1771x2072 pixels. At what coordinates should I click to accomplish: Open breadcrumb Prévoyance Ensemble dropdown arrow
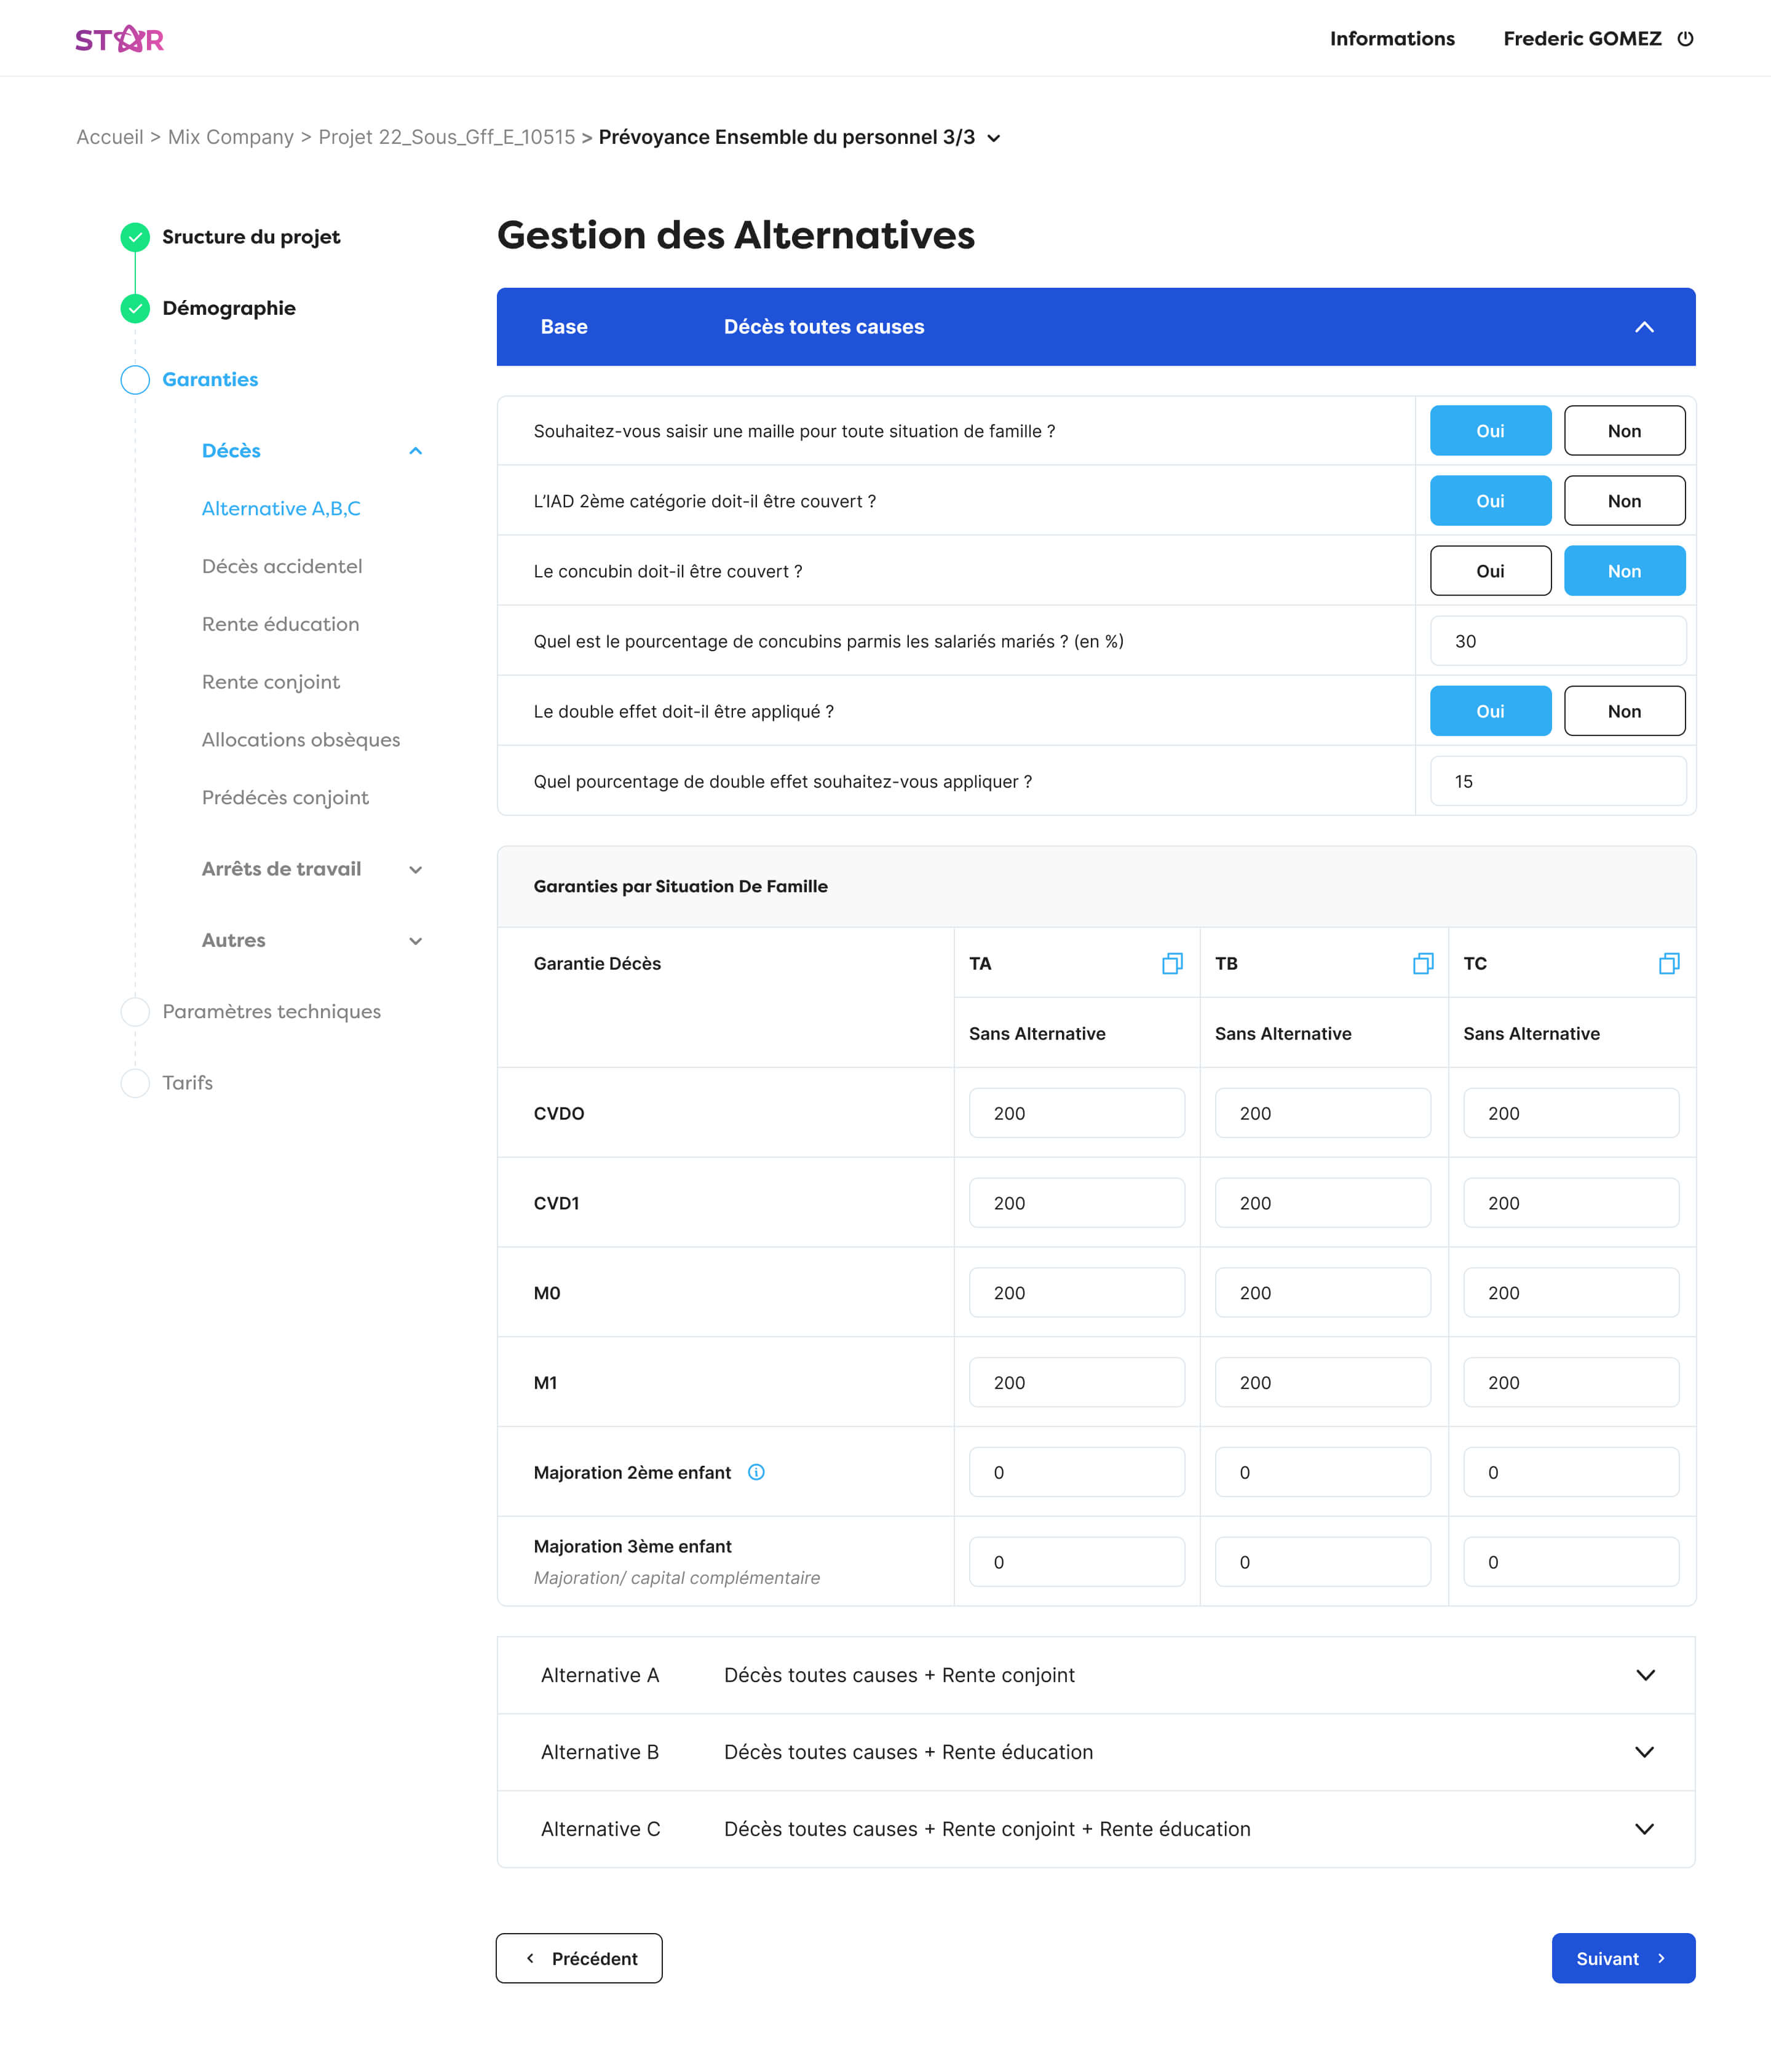(x=994, y=138)
